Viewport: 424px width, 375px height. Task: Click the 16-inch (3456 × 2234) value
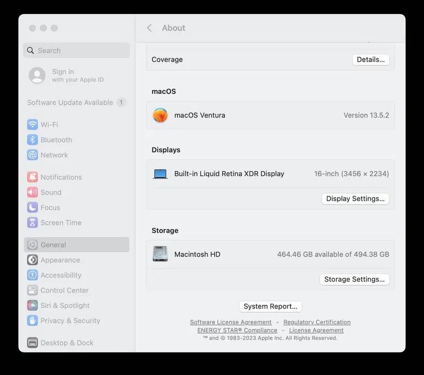352,174
